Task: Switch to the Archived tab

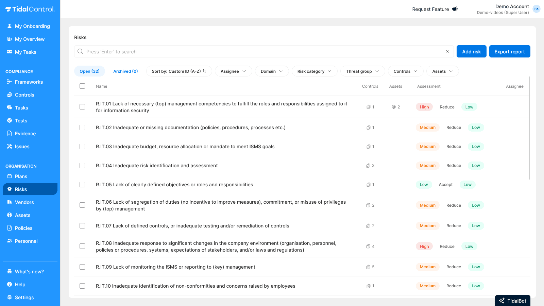Action: pyautogui.click(x=125, y=71)
